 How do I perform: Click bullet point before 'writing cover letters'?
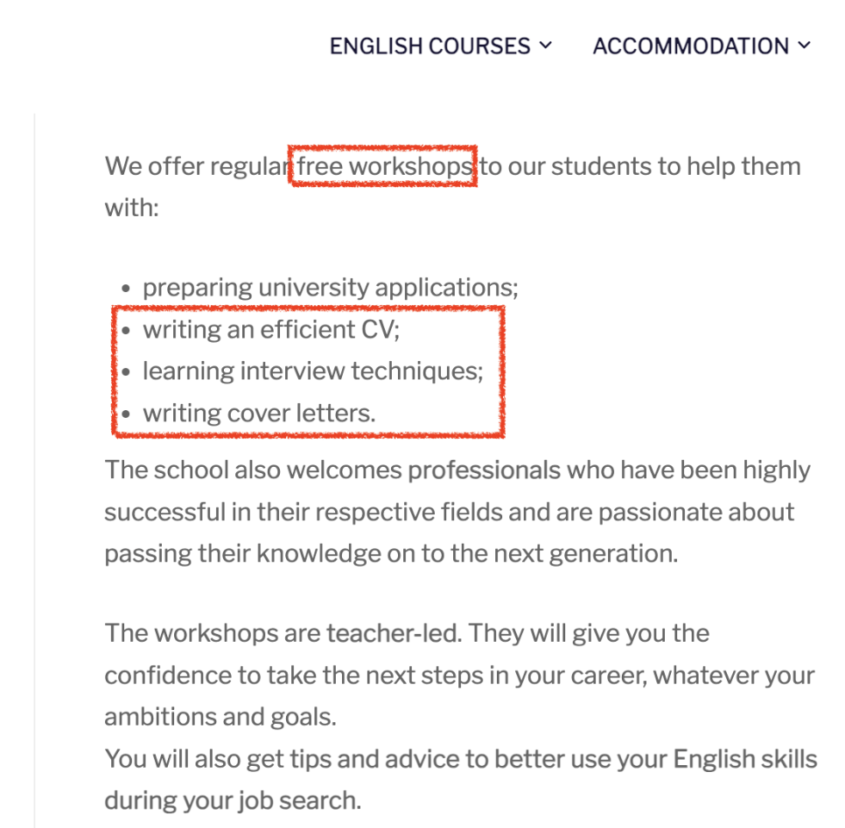tap(126, 414)
